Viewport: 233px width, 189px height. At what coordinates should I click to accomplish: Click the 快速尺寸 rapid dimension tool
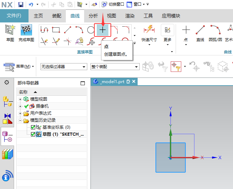point(149,33)
